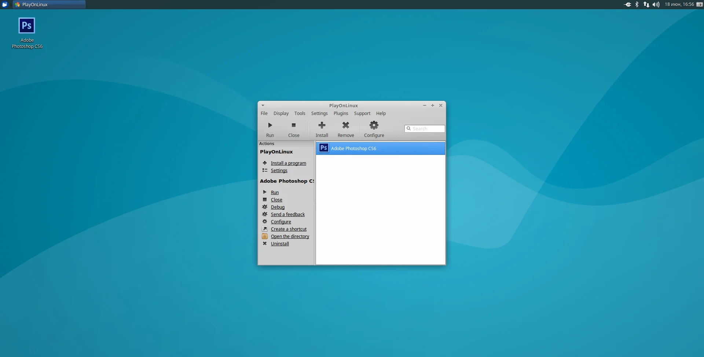Image resolution: width=704 pixels, height=357 pixels.
Task: Open Configure via the gear toolbar icon
Action: tap(374, 126)
